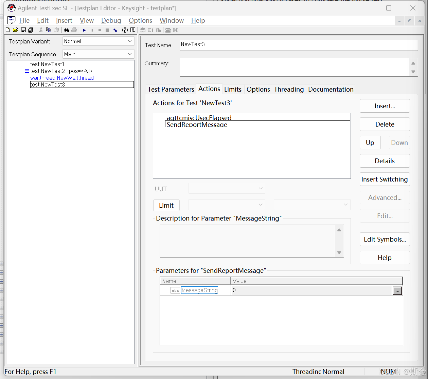The image size is (428, 379).
Task: Switch to the Threading tab
Action: [x=289, y=89]
